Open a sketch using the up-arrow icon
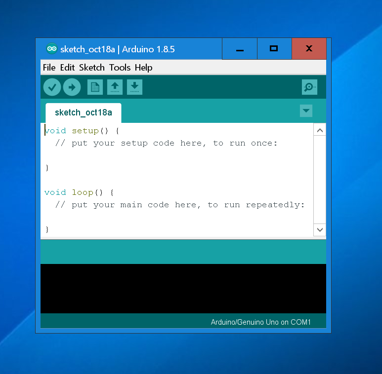This screenshot has width=382, height=374. [115, 87]
